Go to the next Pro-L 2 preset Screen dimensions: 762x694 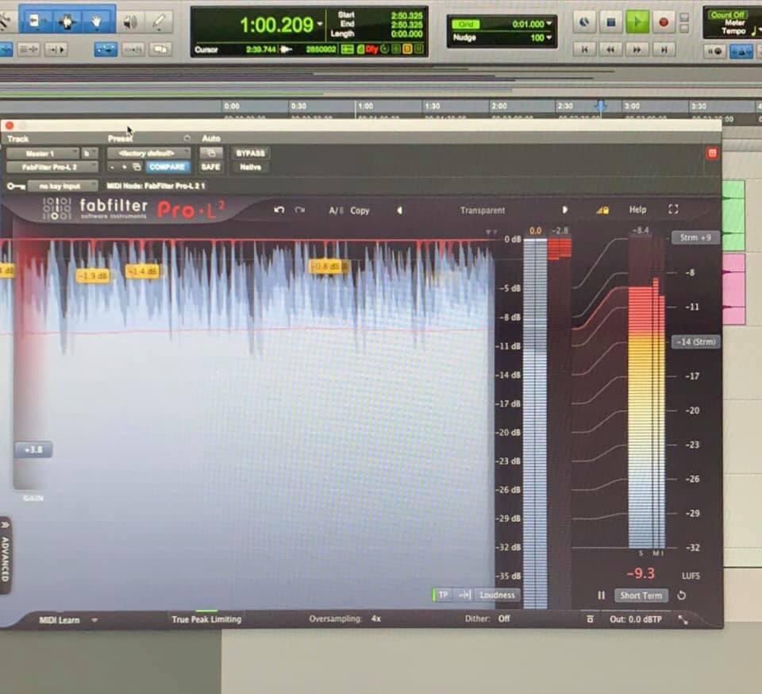(564, 210)
